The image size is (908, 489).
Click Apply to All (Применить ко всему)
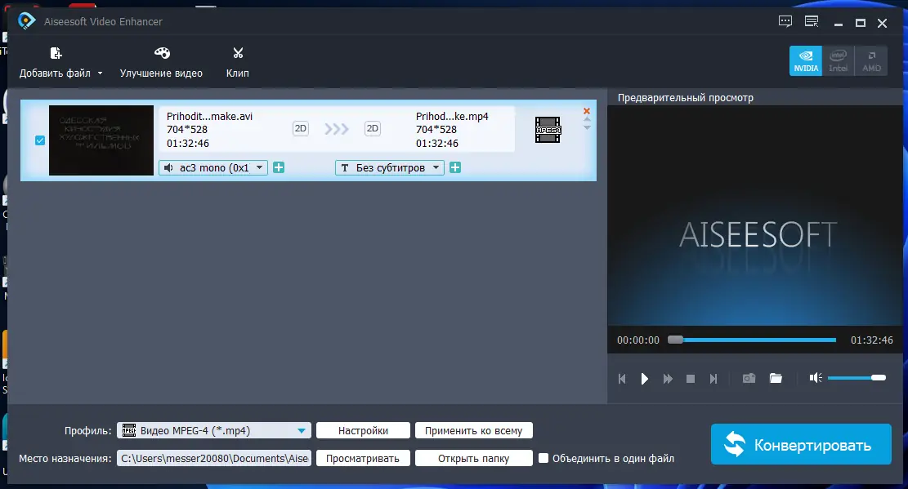click(474, 430)
